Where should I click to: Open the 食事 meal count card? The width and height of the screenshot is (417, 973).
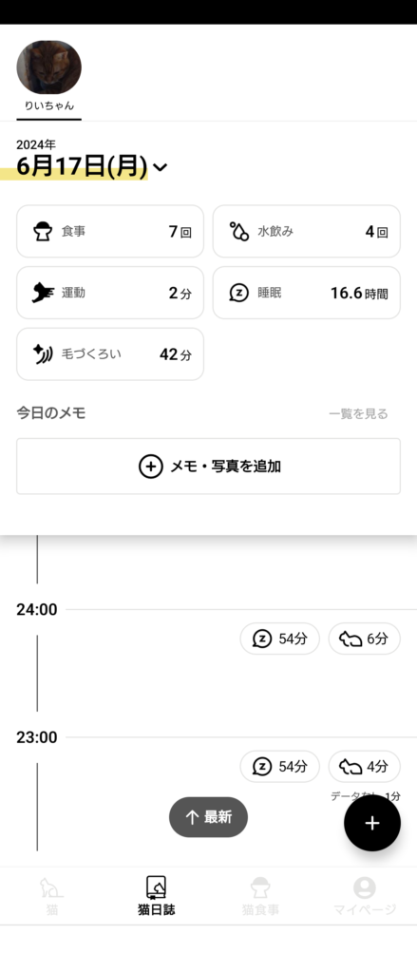point(110,232)
